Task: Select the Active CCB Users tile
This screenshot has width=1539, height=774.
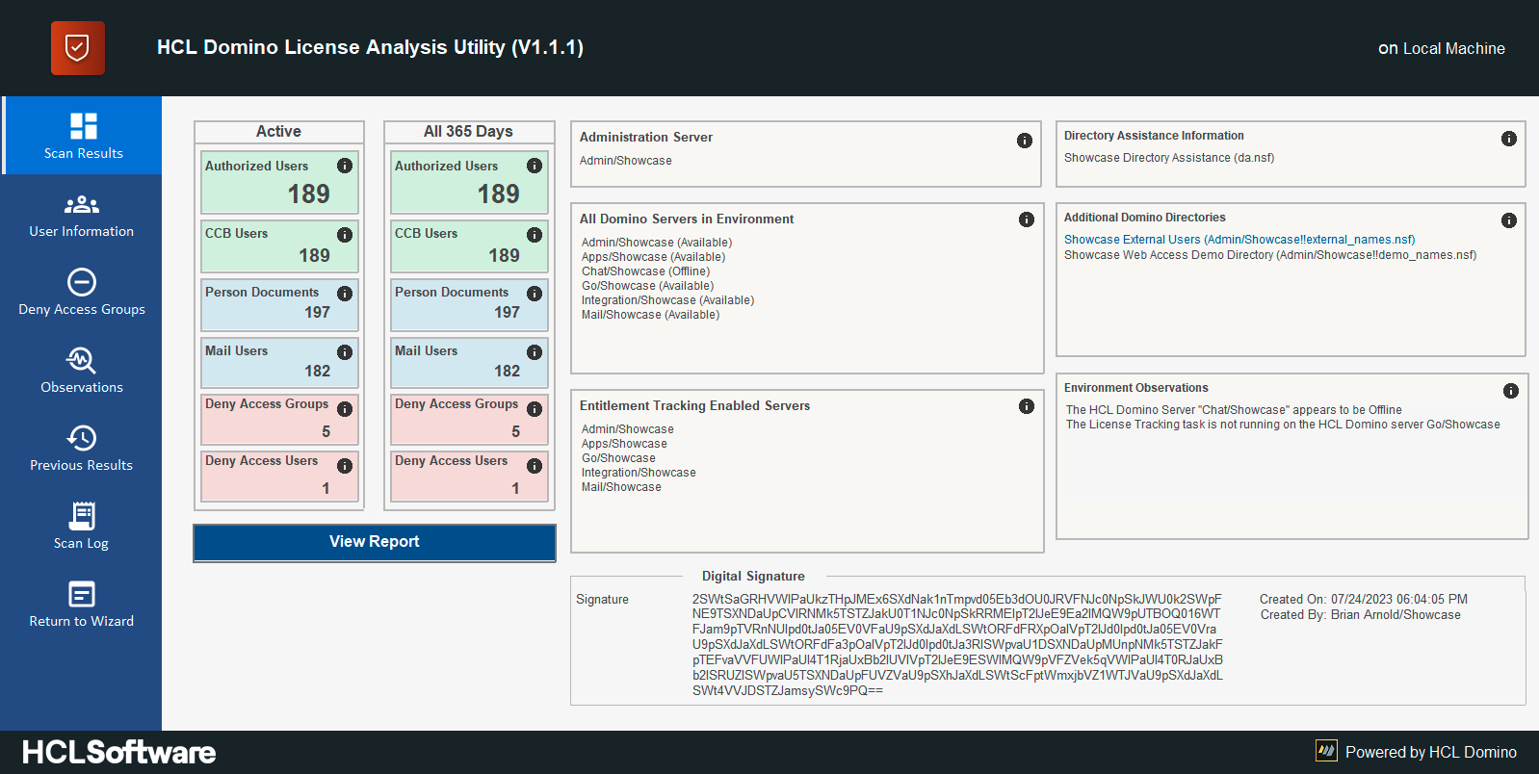Action: click(279, 246)
